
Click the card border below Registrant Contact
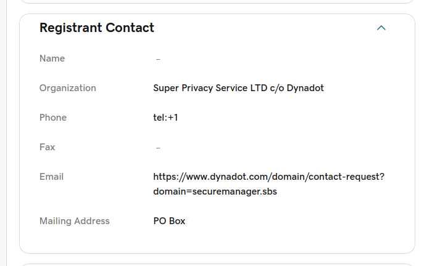click(216, 252)
